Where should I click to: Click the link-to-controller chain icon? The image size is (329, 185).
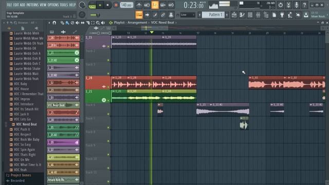pos(163,15)
